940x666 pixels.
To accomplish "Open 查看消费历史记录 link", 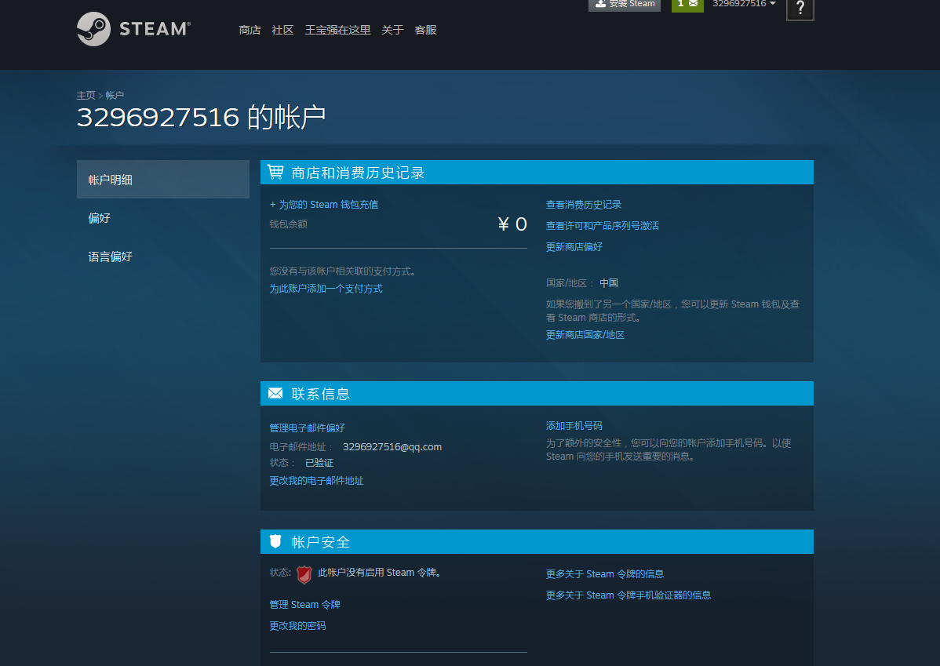I will click(x=584, y=204).
